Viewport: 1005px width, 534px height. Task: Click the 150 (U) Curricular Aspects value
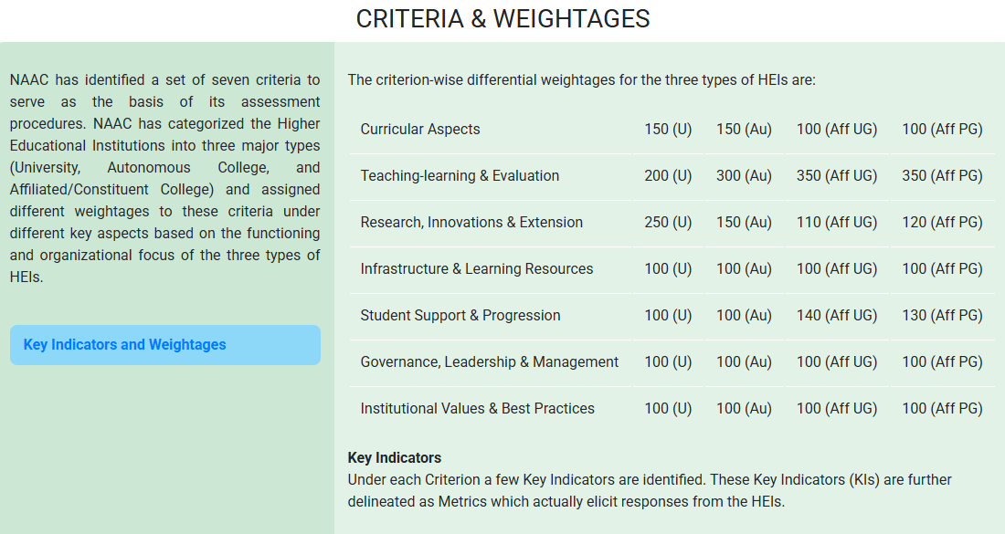click(x=668, y=130)
